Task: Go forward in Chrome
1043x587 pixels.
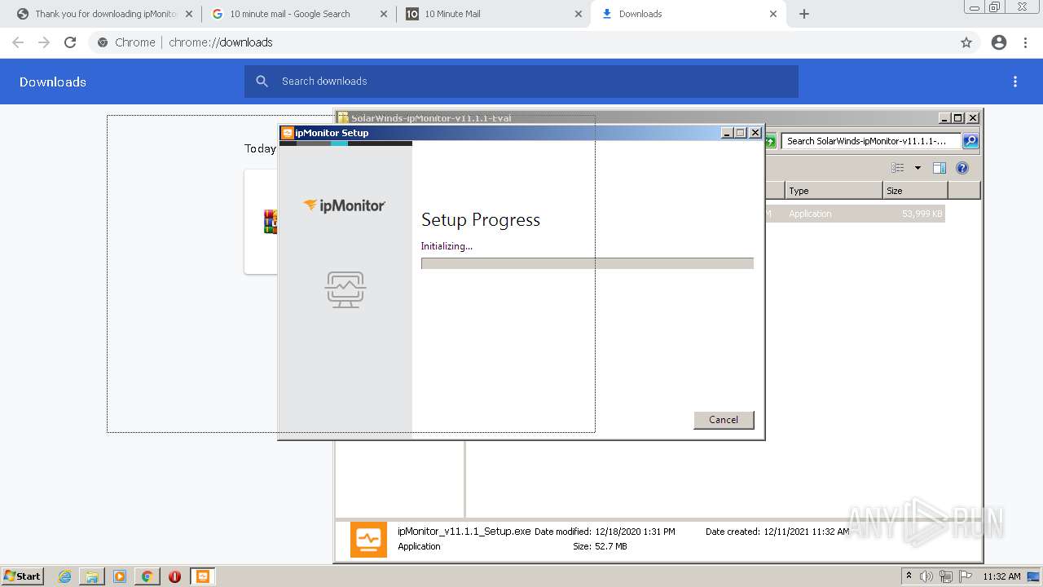Action: click(44, 42)
